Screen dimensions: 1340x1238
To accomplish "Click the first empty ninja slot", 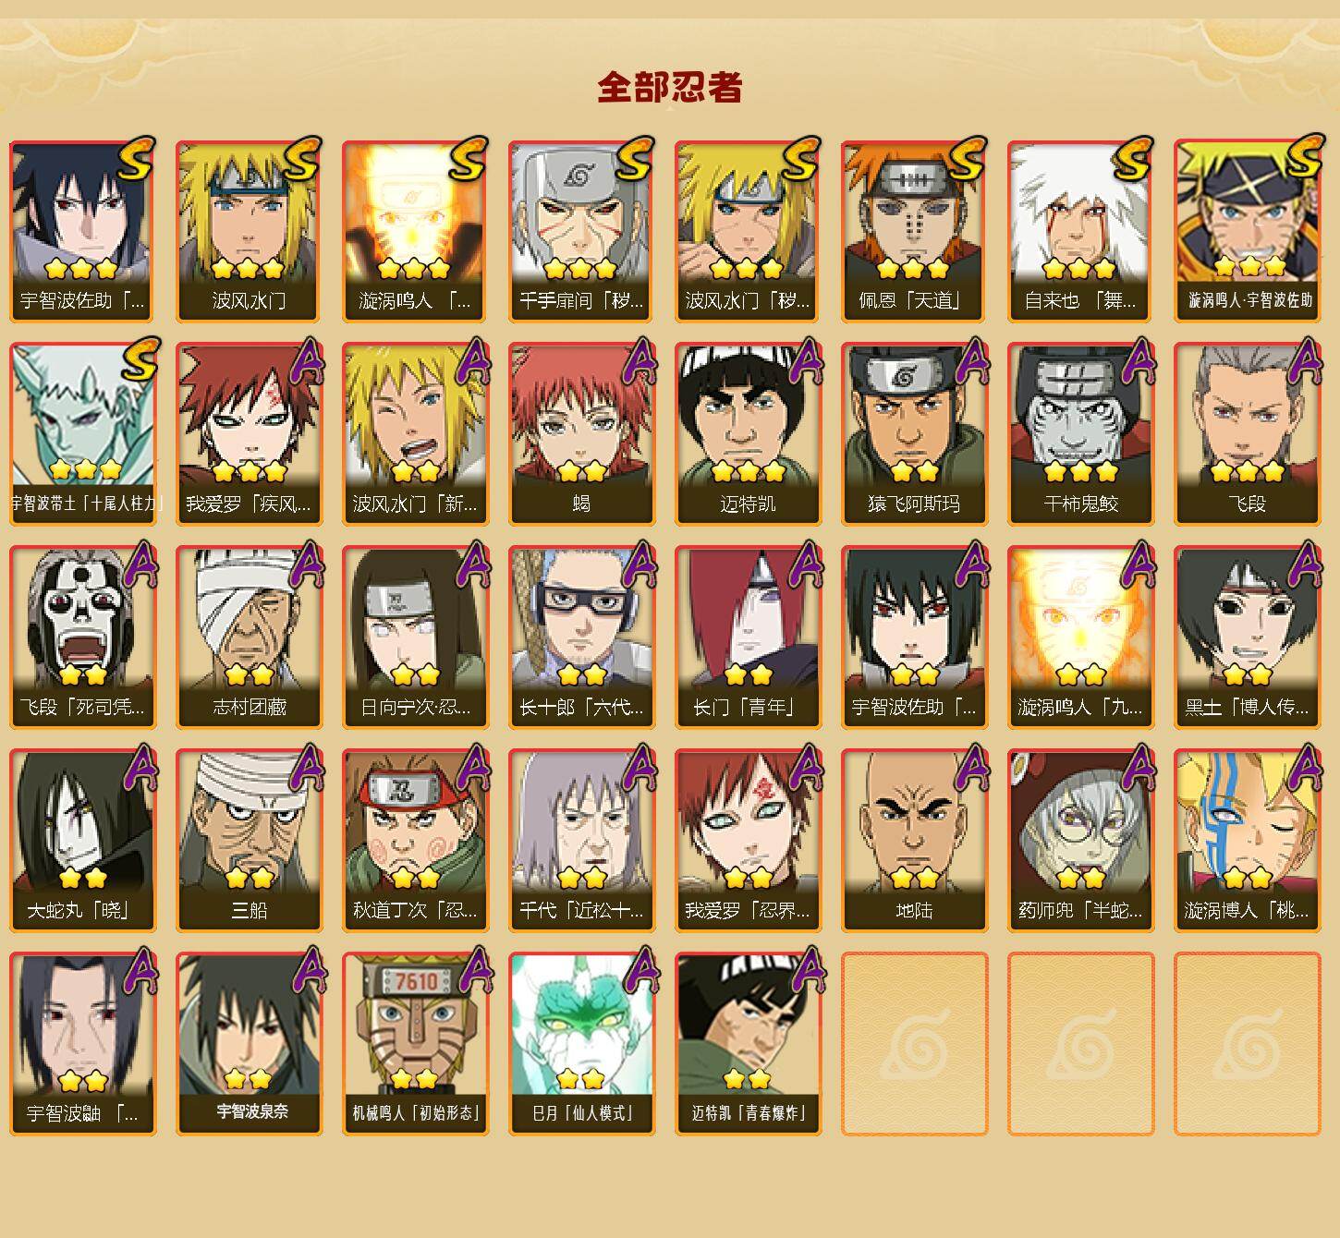I will tap(914, 1044).
